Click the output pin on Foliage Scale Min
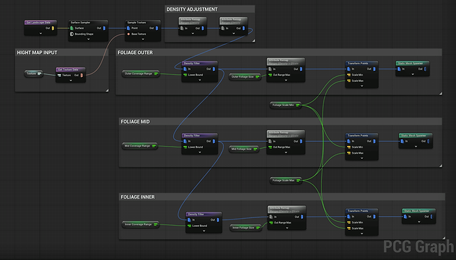 tap(298, 105)
